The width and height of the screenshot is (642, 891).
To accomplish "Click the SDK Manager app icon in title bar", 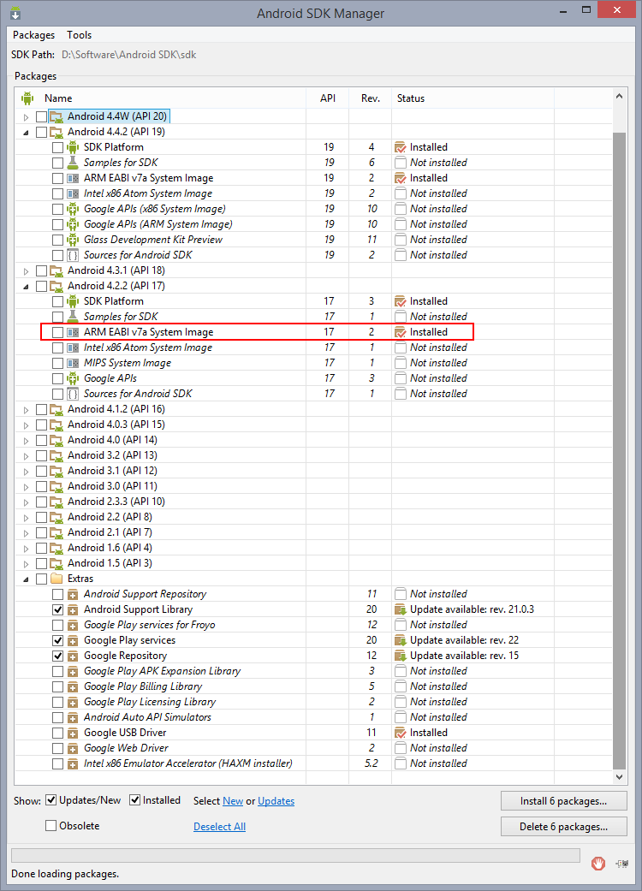I will click(15, 13).
